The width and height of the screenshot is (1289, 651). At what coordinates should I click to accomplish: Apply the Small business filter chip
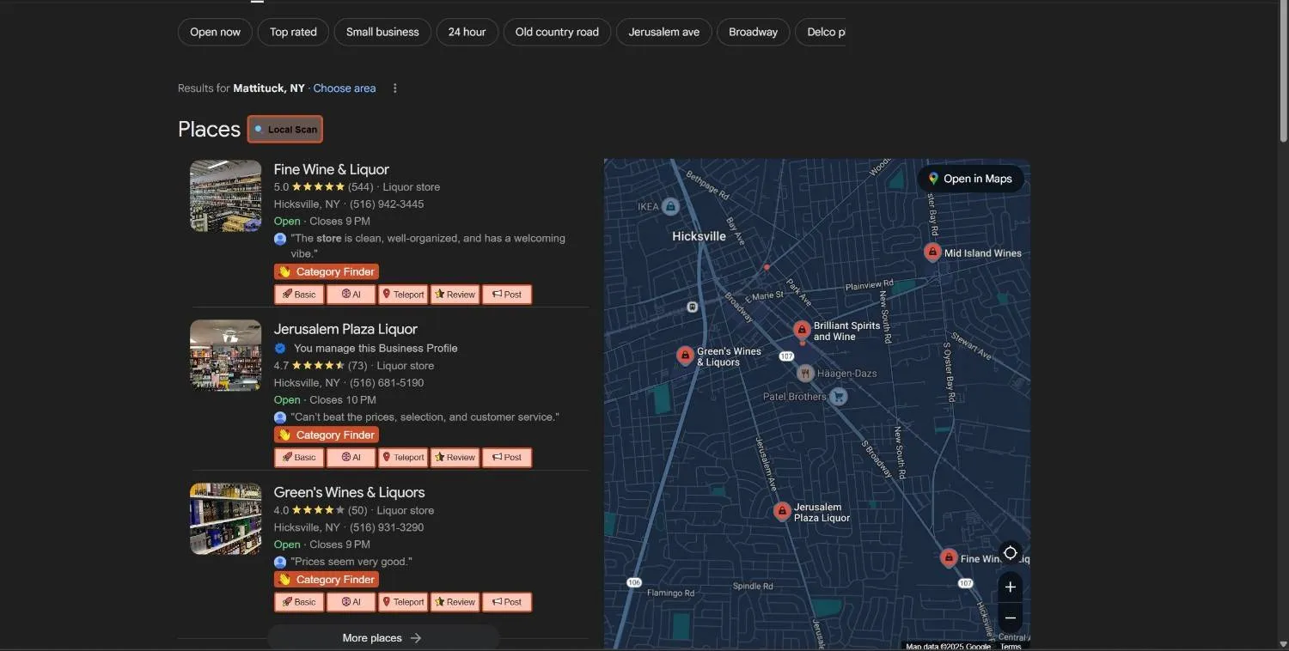coord(382,32)
